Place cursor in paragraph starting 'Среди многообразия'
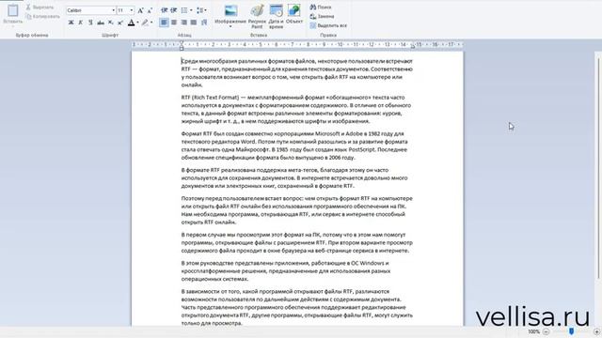The image size is (602, 338). 297,73
